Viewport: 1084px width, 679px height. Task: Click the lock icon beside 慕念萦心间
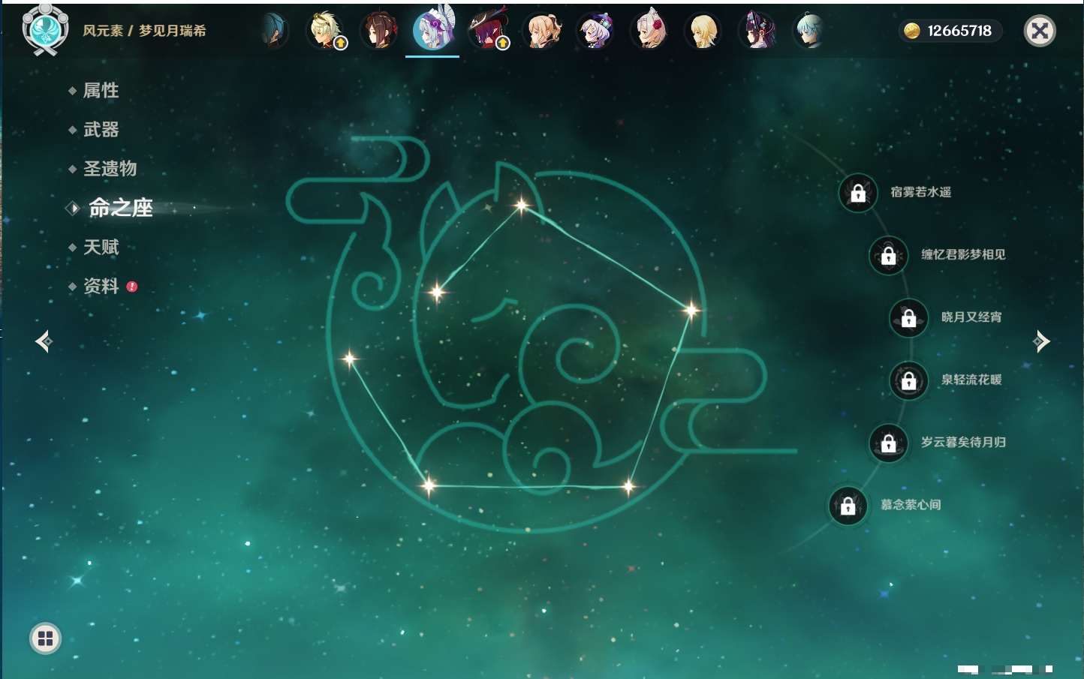coord(848,506)
